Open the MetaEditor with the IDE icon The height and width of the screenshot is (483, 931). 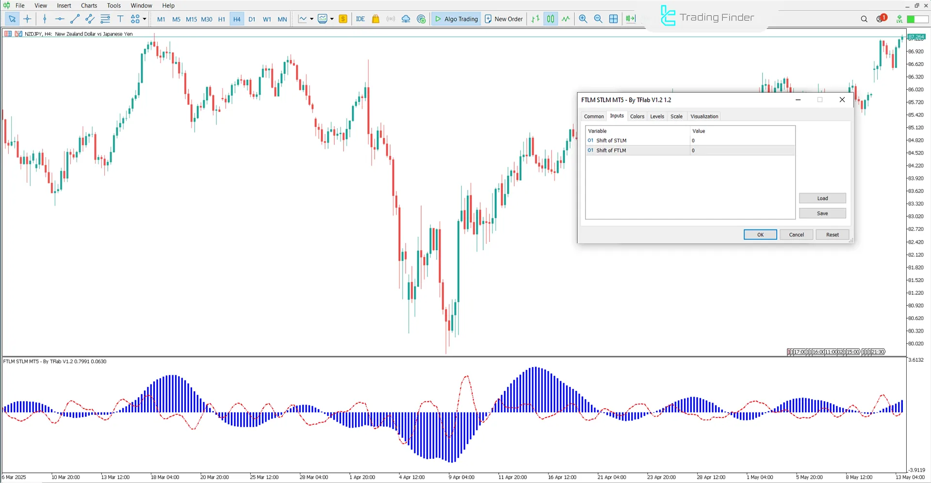(x=360, y=19)
